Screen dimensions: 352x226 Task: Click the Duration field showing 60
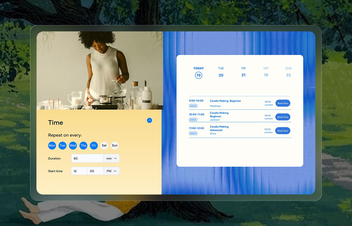[87, 158]
